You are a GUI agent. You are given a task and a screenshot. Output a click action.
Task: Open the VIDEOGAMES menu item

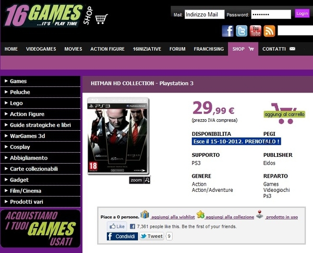pos(41,49)
